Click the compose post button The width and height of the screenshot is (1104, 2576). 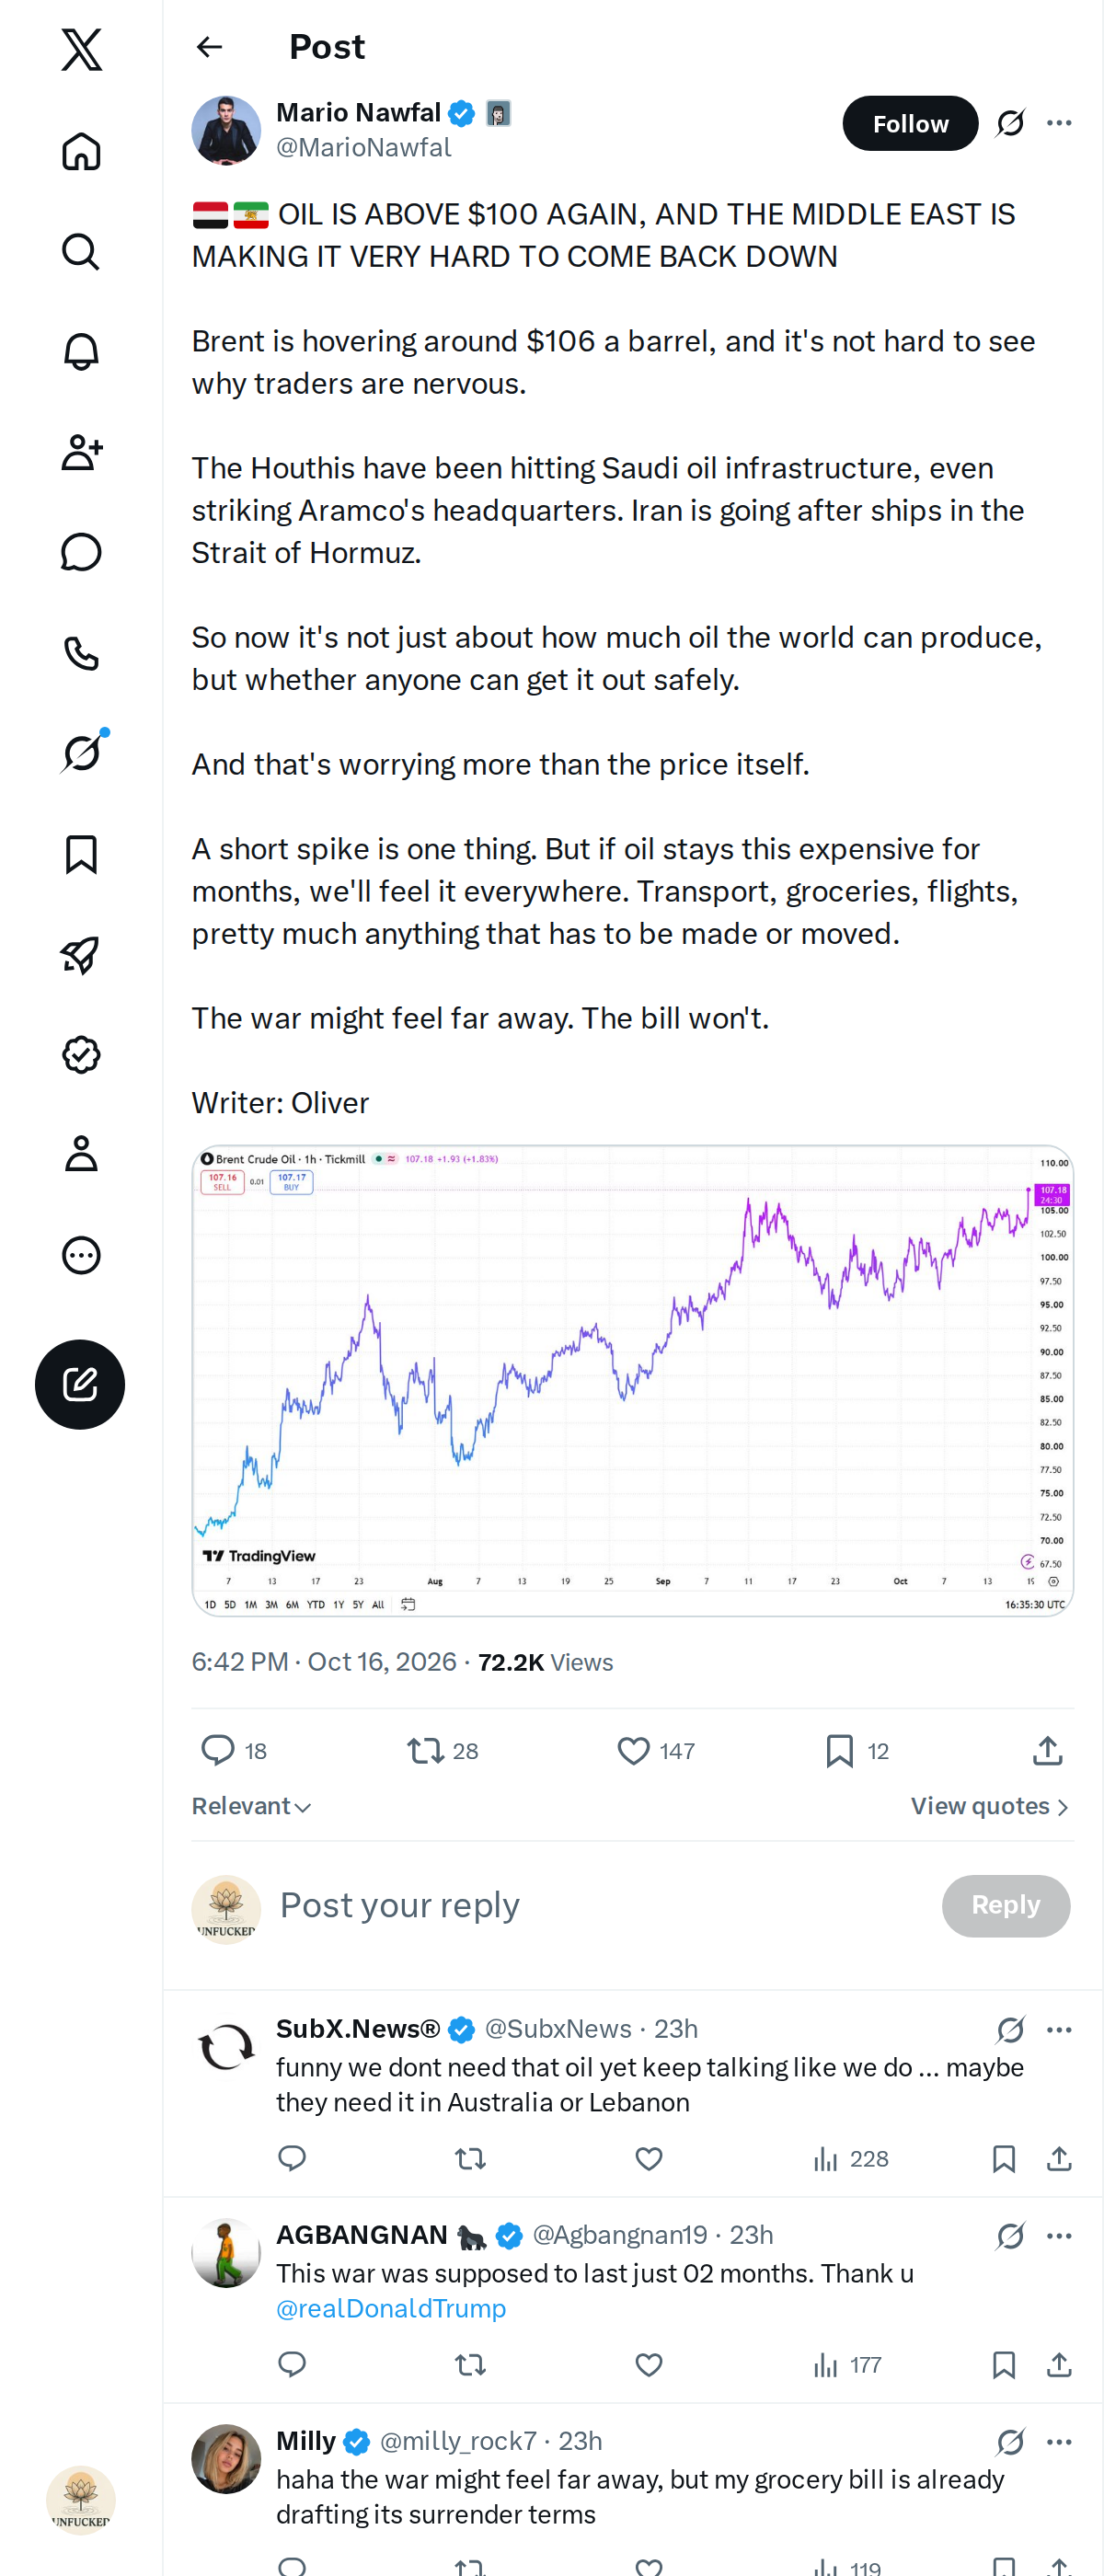click(x=80, y=1384)
